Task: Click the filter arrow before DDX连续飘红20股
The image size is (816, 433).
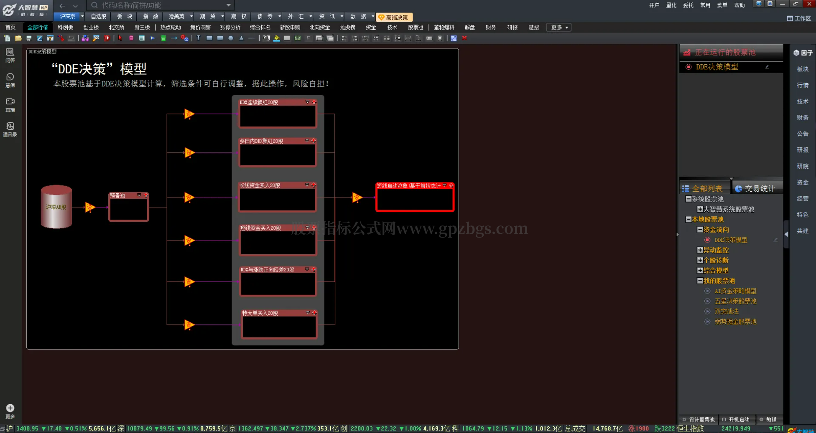Action: [x=189, y=114]
